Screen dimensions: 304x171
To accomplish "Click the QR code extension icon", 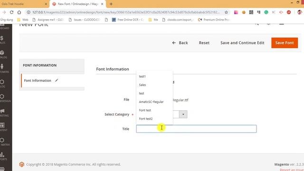I will tap(251, 12).
